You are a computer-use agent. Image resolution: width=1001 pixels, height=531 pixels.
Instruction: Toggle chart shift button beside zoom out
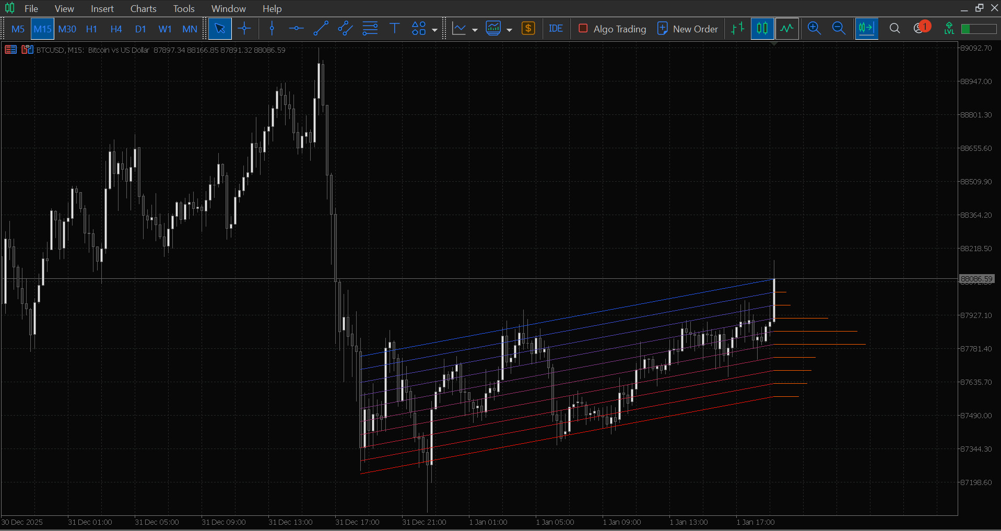pyautogui.click(x=866, y=29)
